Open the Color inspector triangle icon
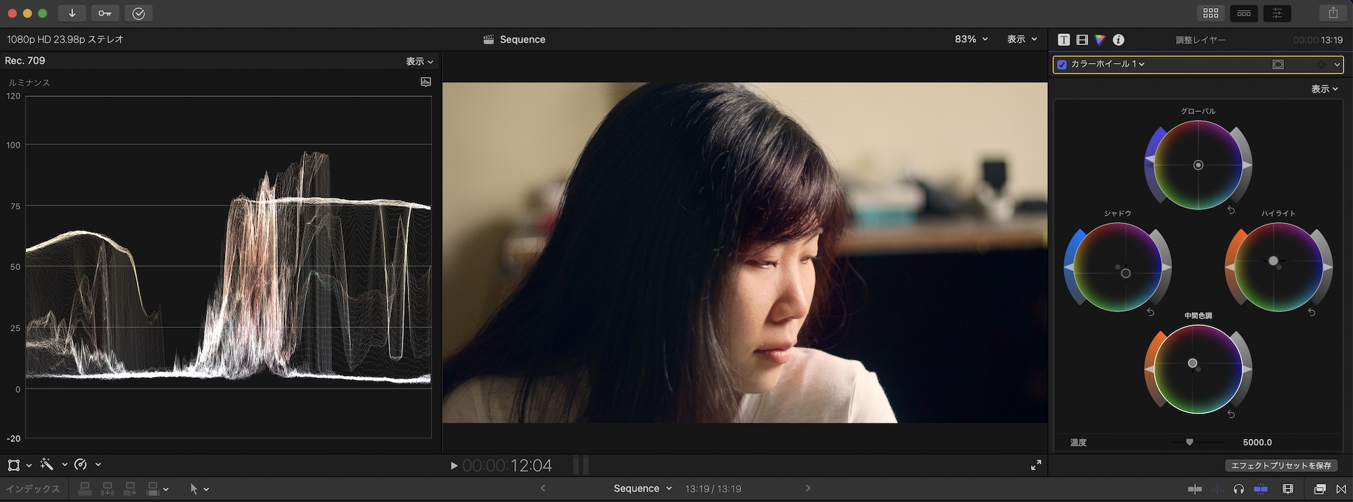Viewport: 1353px width, 502px height. pyautogui.click(x=1100, y=40)
